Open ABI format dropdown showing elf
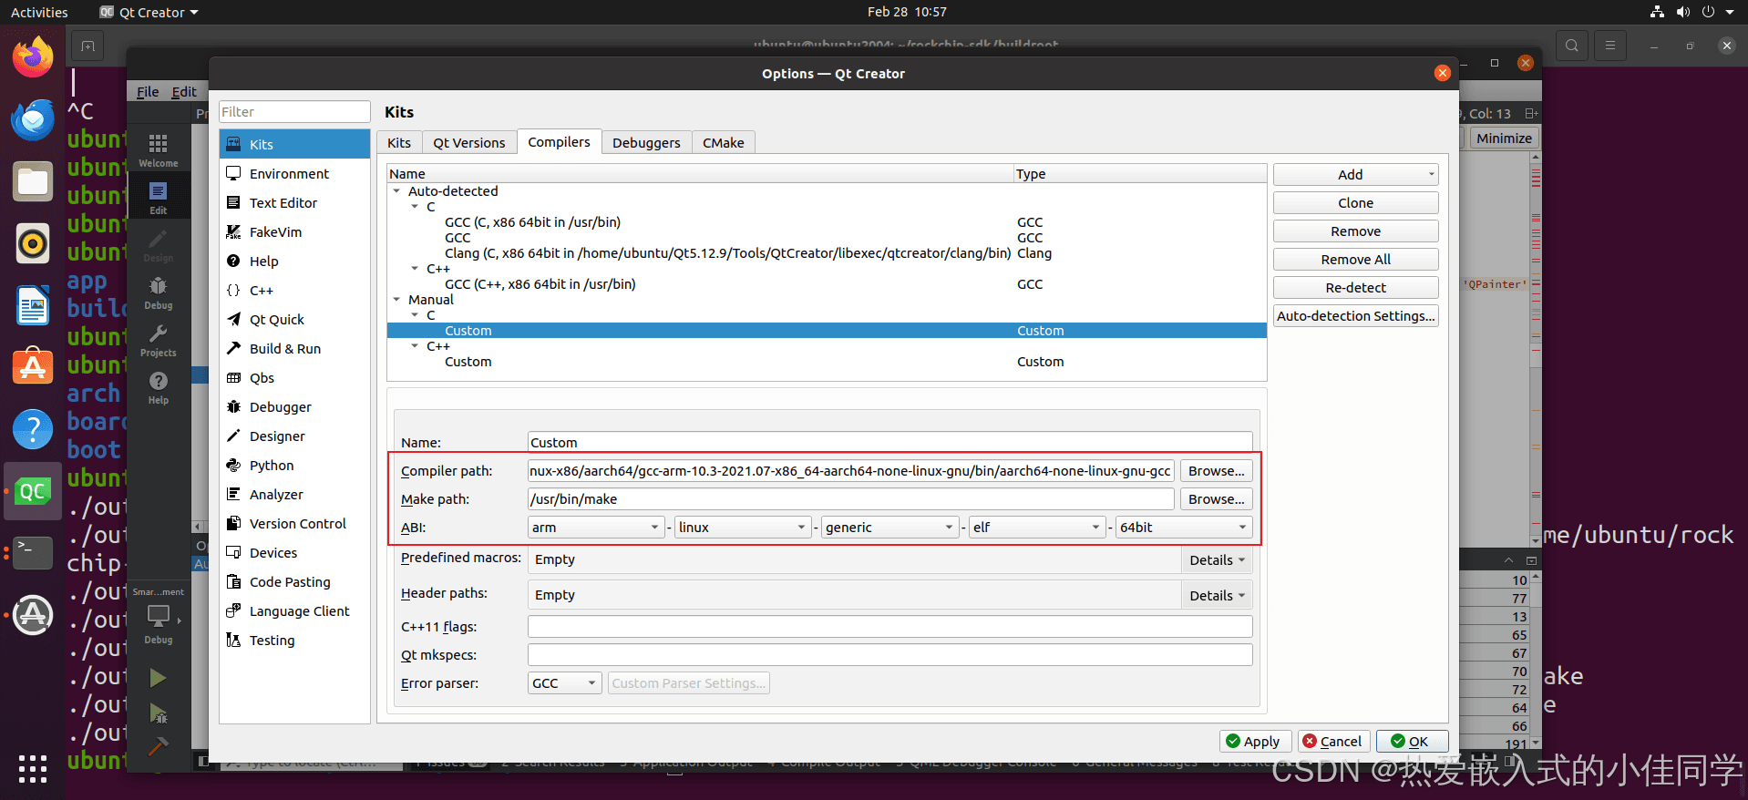 click(x=1036, y=528)
